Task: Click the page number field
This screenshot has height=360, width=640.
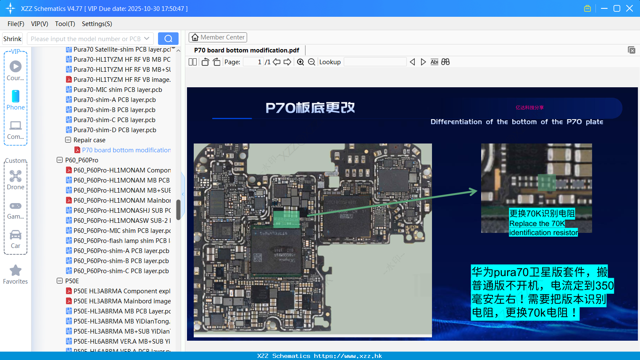Action: pos(253,62)
